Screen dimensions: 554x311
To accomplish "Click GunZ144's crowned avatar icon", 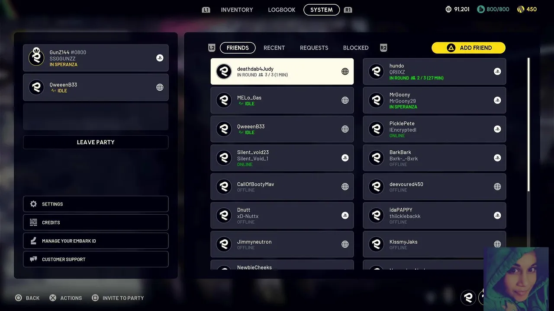I will coord(36,57).
